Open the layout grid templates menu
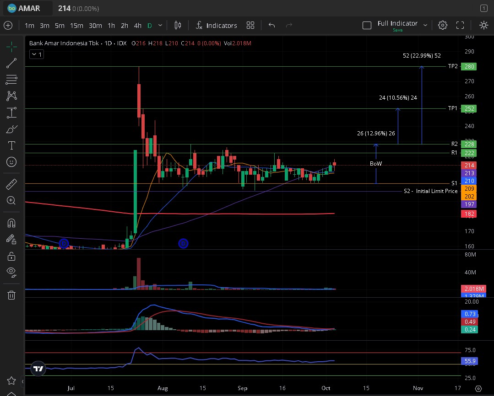Screen dimensions: 494x396 (250, 26)
